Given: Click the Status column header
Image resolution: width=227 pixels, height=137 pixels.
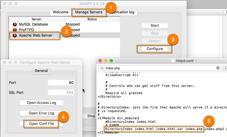Looking at the screenshot, I should pos(92,19).
